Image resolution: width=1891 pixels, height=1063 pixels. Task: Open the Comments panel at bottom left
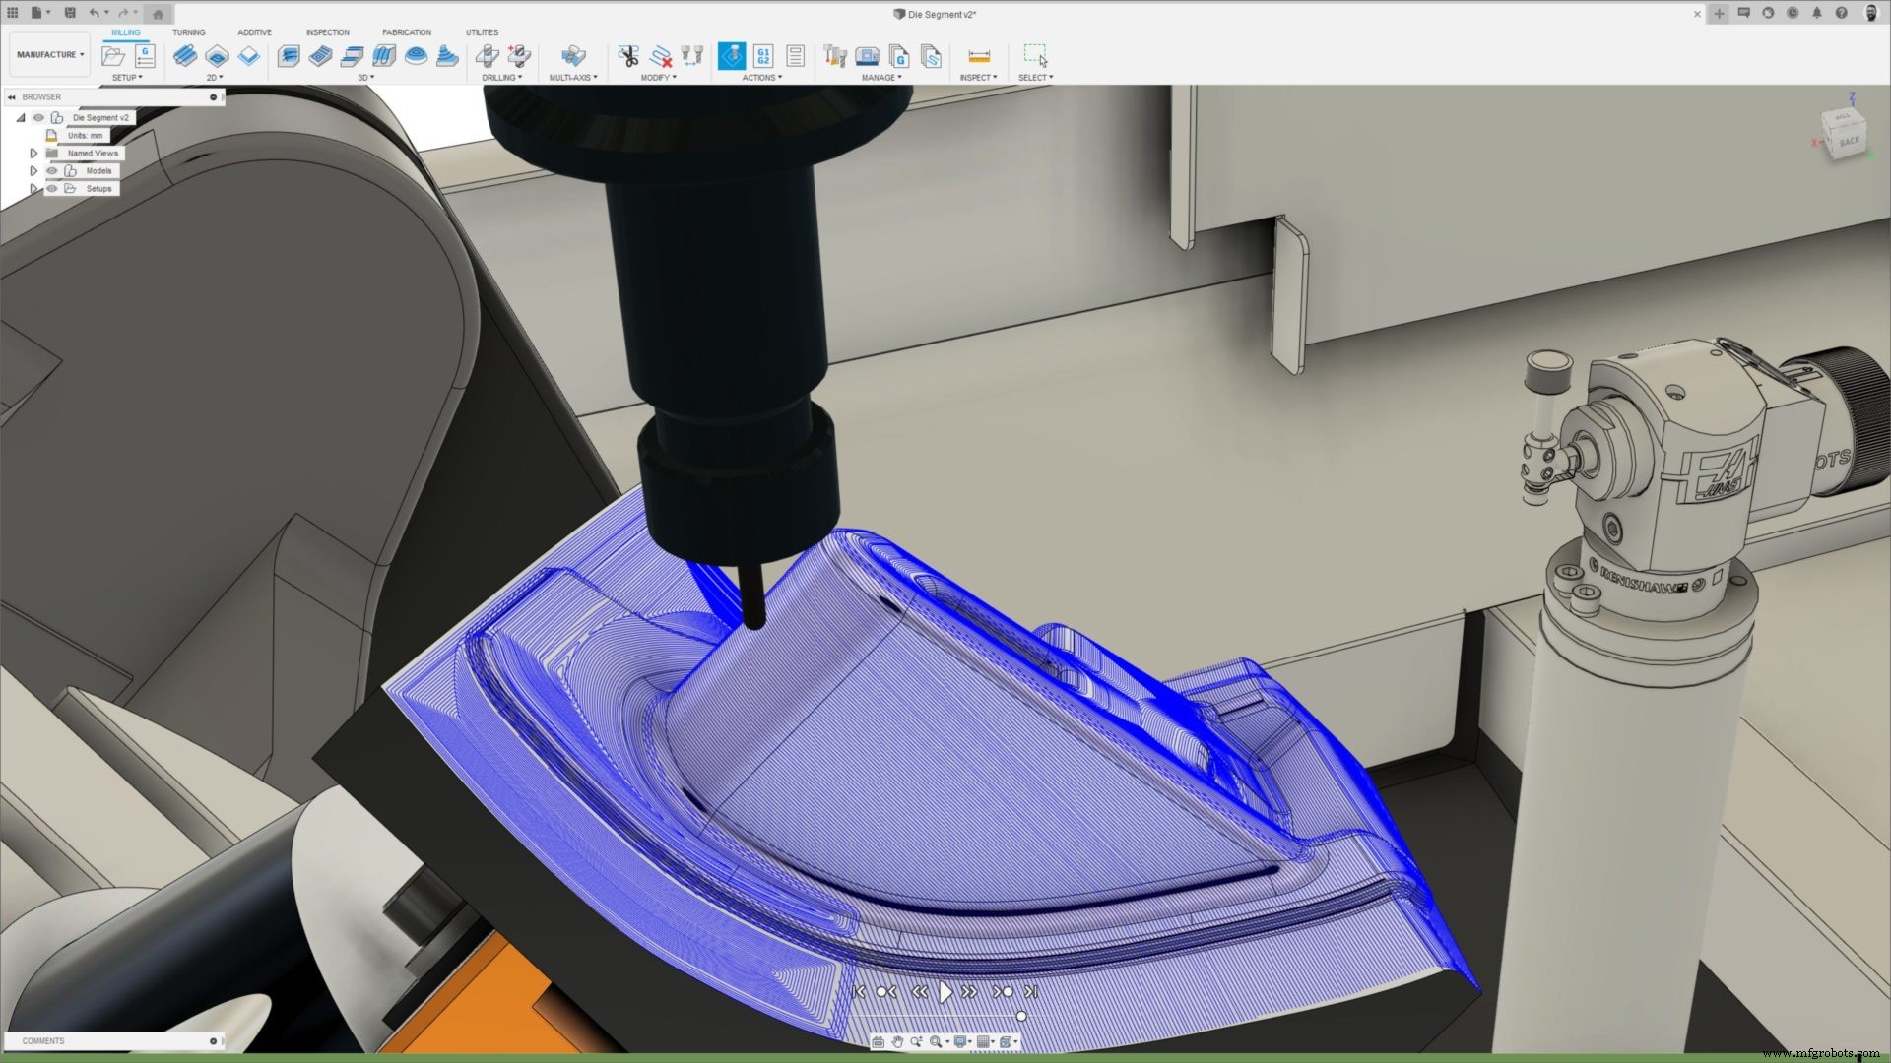(43, 1040)
